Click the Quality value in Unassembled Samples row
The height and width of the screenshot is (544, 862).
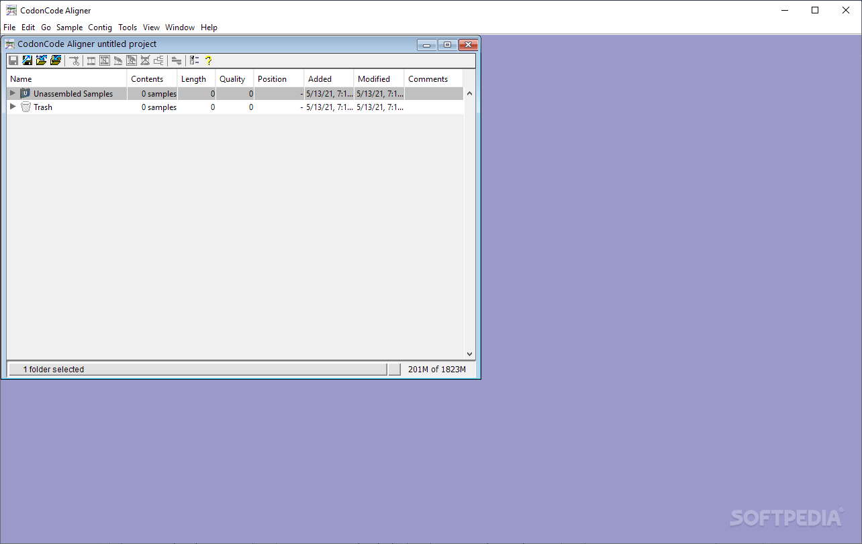click(251, 94)
